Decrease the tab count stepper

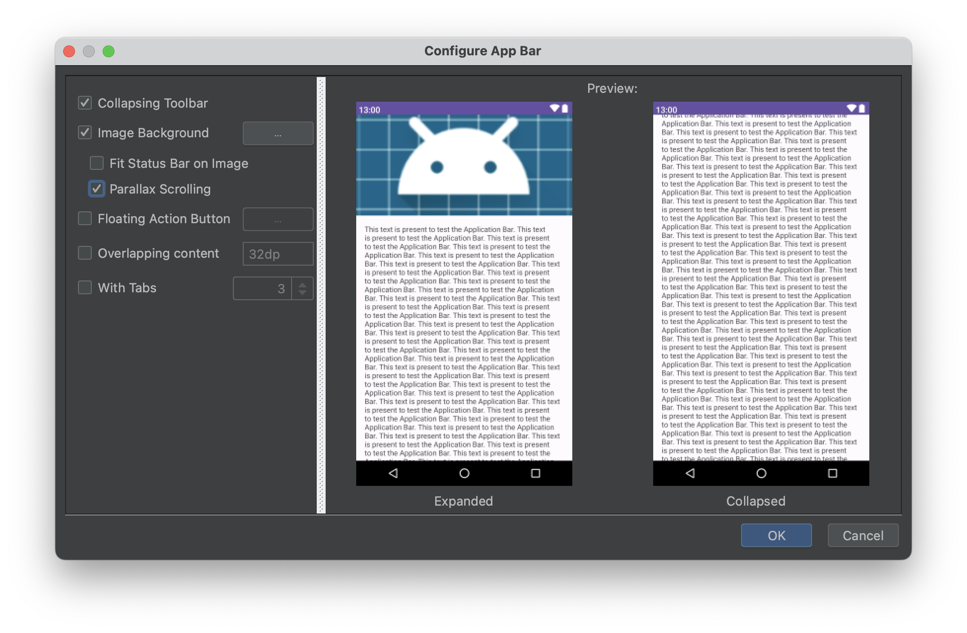(302, 293)
